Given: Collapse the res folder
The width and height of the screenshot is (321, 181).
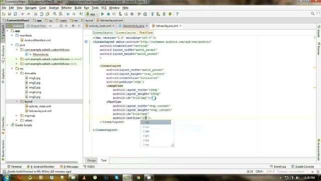Looking at the screenshot, I should click(12, 68).
